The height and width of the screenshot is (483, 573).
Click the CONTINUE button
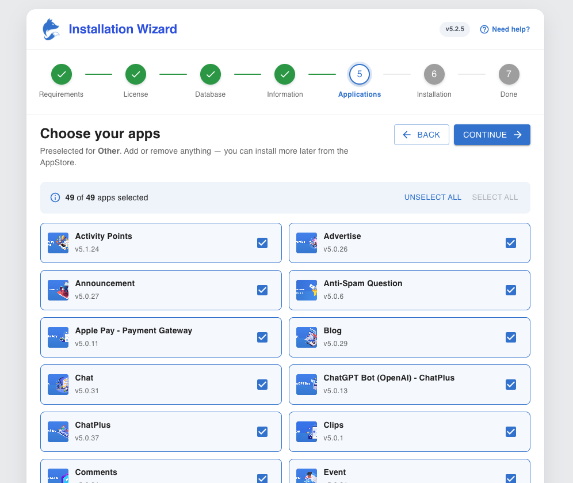[x=492, y=135]
